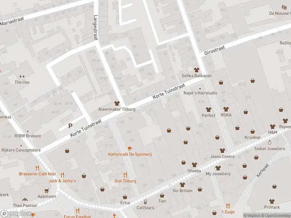The height and width of the screenshot is (218, 291).
Task: Open the OpenStreetMap attribution link
Action: pyautogui.click(x=276, y=215)
